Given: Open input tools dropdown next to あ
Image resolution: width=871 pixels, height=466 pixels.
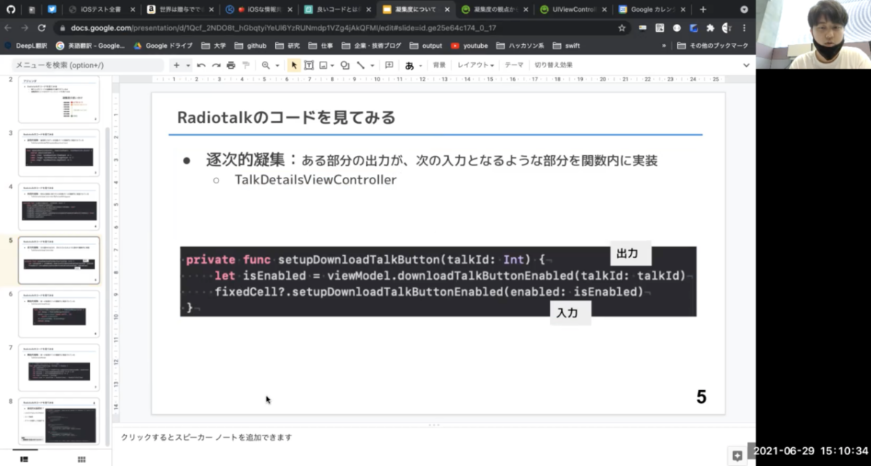Looking at the screenshot, I should pos(421,65).
